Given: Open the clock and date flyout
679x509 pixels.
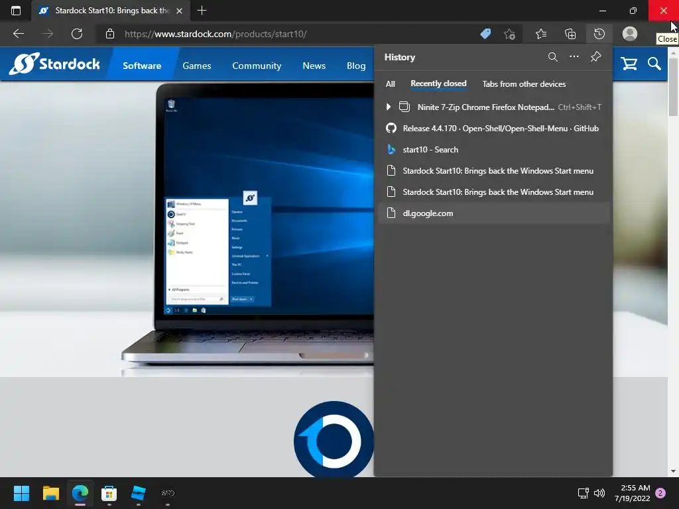Looking at the screenshot, I should click(x=632, y=493).
